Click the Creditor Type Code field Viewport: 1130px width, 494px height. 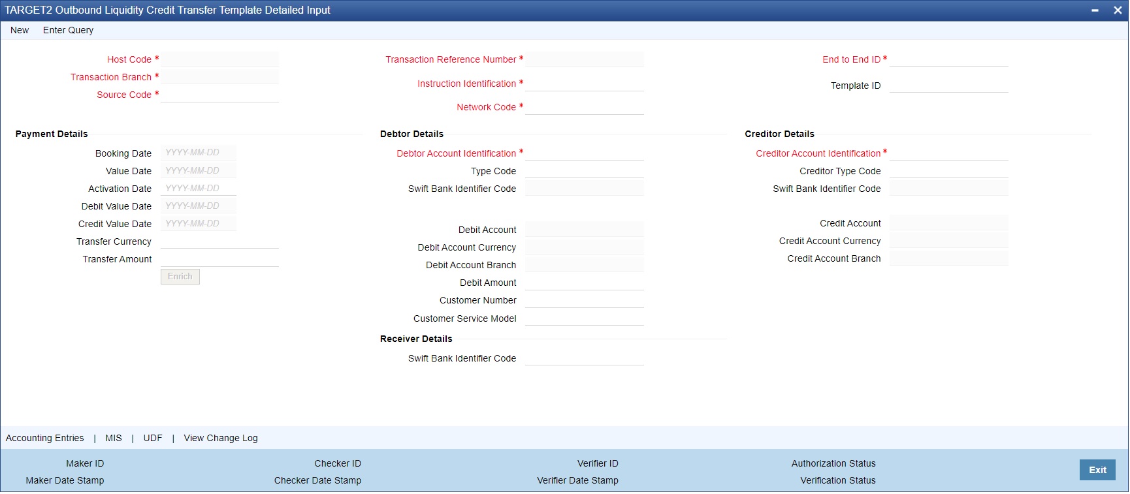[x=948, y=171]
